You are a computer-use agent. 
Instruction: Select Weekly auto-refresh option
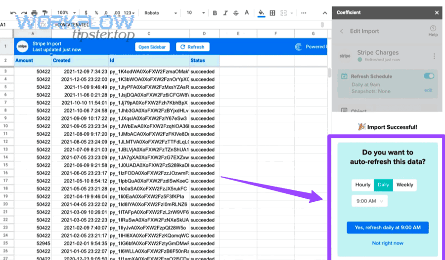(404, 185)
